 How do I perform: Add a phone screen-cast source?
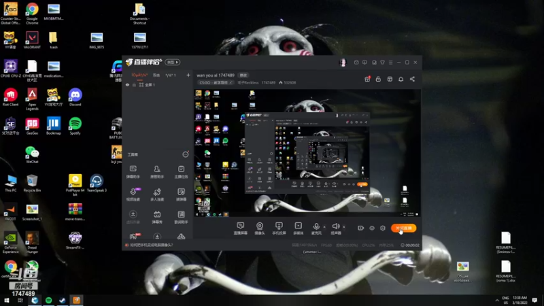279,228
